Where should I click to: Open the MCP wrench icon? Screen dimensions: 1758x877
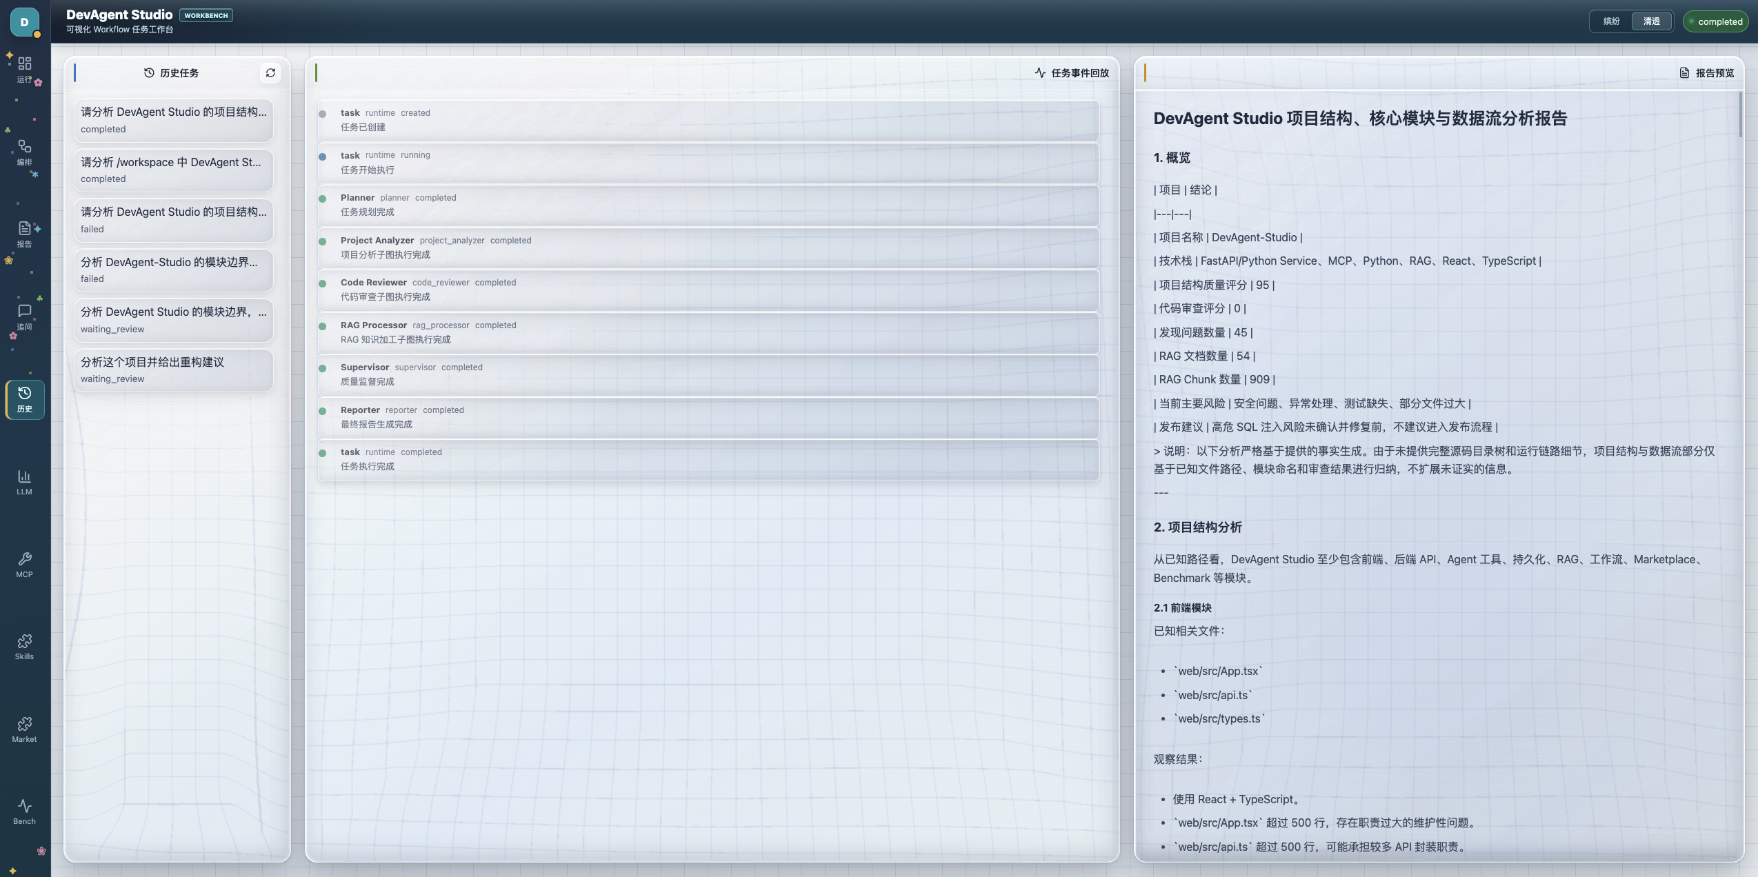click(x=25, y=564)
